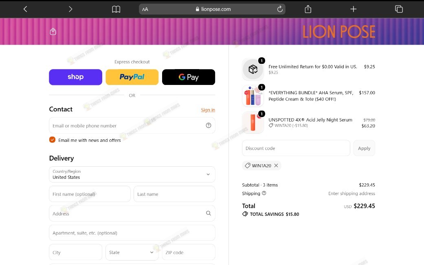The width and height of the screenshot is (424, 265).
Task: Focus the Apartment, suite, etc. field
Action: [x=132, y=233]
